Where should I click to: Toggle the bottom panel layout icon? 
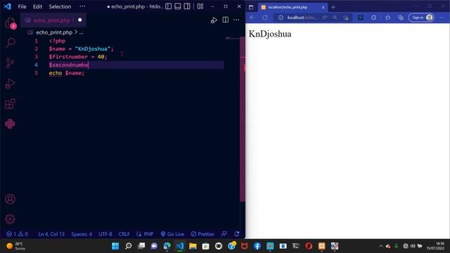pos(178,6)
